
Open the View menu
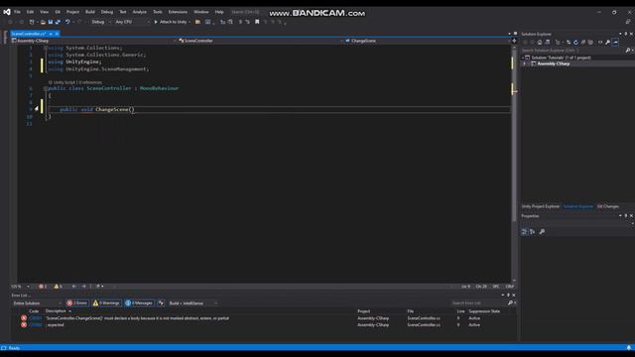[44, 12]
